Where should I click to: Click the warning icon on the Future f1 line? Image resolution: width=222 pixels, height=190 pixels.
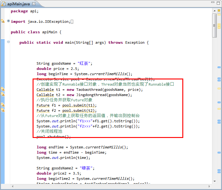click(3, 105)
